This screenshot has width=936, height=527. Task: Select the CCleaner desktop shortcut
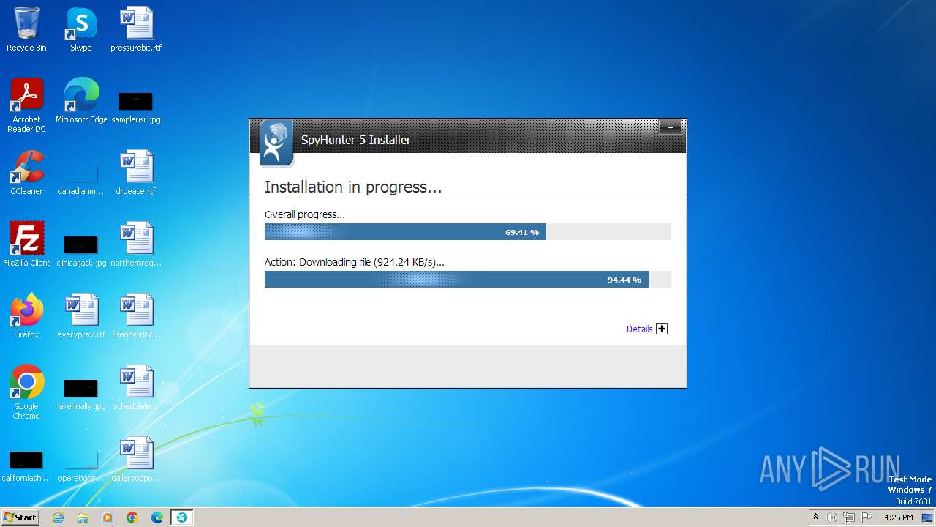tap(26, 173)
